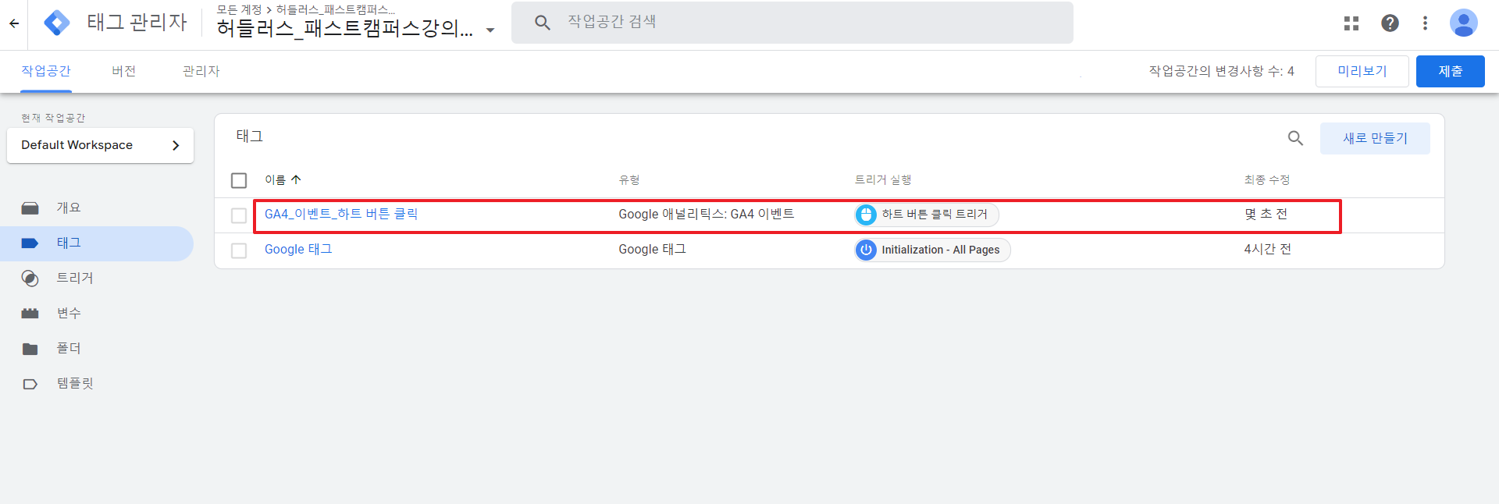Click the sort arrow beside 이름
The width and height of the screenshot is (1499, 504).
point(296,179)
